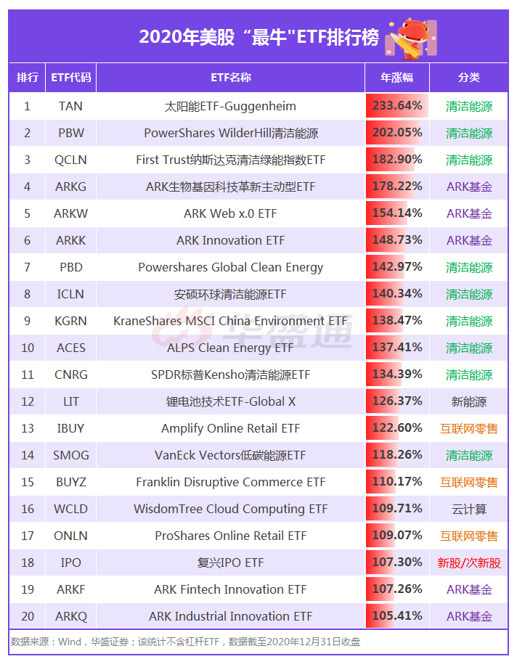Click 'VanEck Vectors低碳能源ETF' name
Image resolution: width=517 pixels, height=667 pixels.
[230, 455]
